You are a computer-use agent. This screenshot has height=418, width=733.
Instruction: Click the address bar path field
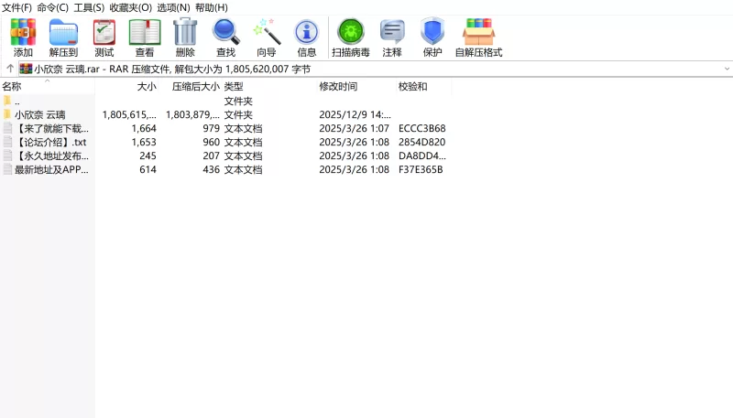tap(376, 69)
